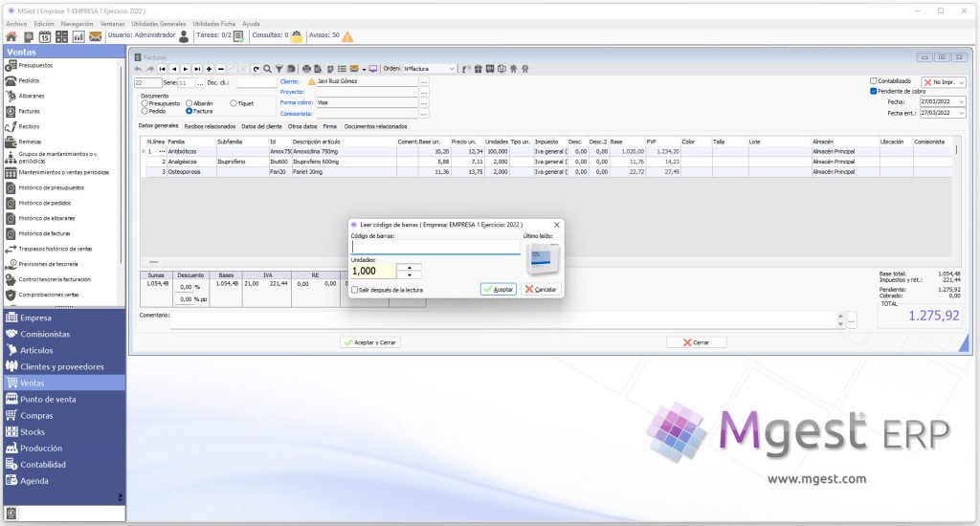The height and width of the screenshot is (526, 980).
Task: Open the Utilidades Generales menu
Action: (158, 24)
